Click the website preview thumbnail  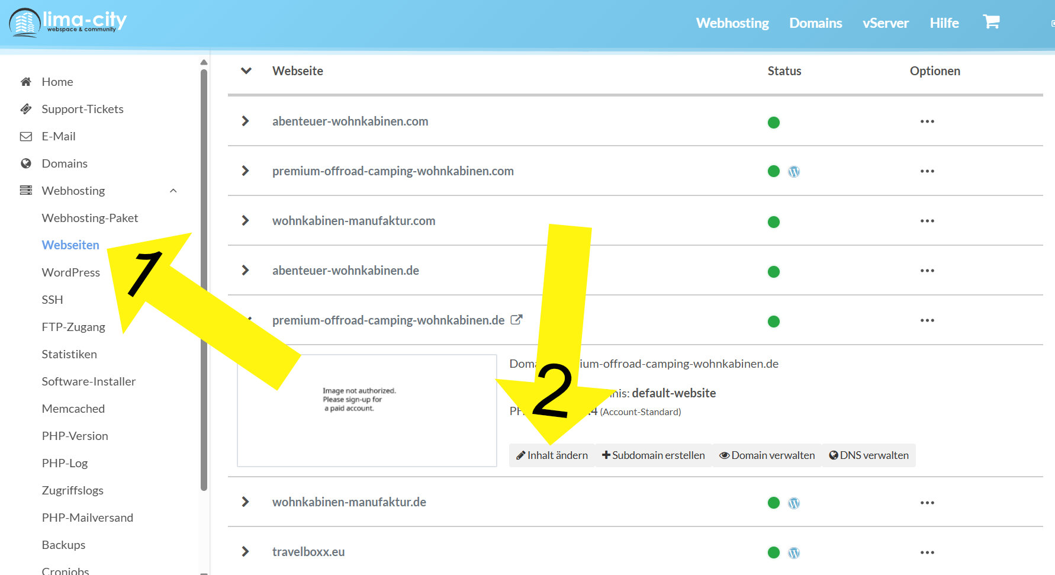coord(366,410)
